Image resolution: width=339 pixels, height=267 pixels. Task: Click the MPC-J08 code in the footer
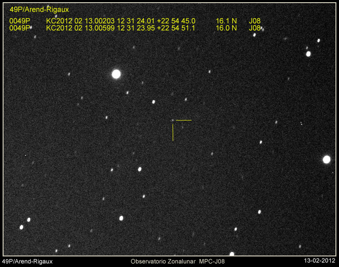[x=211, y=261]
